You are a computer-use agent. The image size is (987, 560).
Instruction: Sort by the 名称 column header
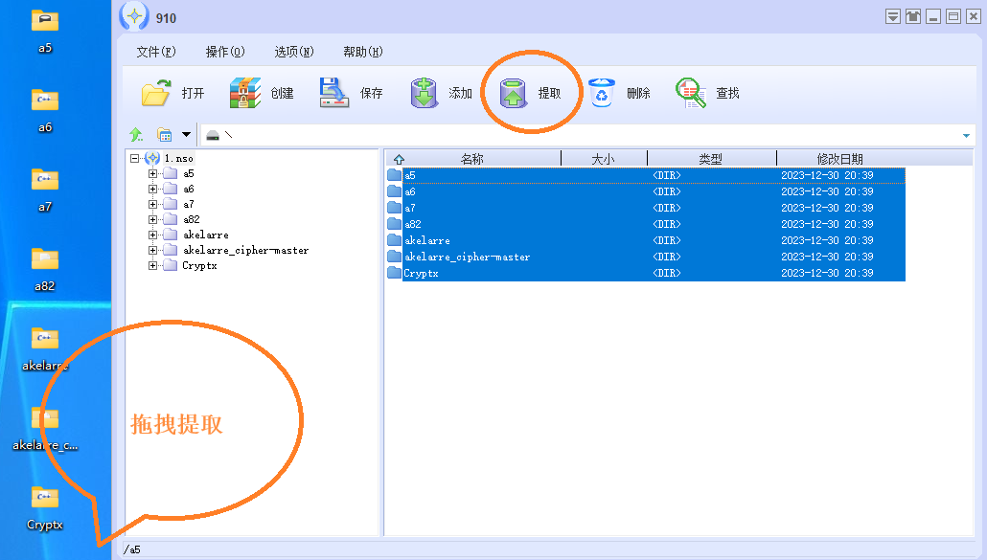click(471, 159)
